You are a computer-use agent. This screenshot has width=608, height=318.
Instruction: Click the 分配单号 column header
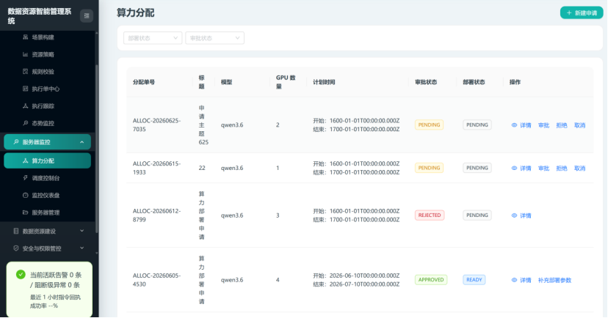click(x=144, y=82)
